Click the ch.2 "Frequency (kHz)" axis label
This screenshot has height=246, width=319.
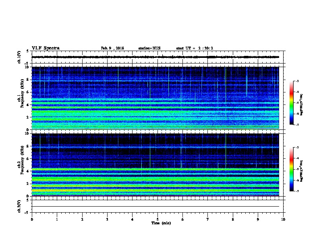coord(22,160)
